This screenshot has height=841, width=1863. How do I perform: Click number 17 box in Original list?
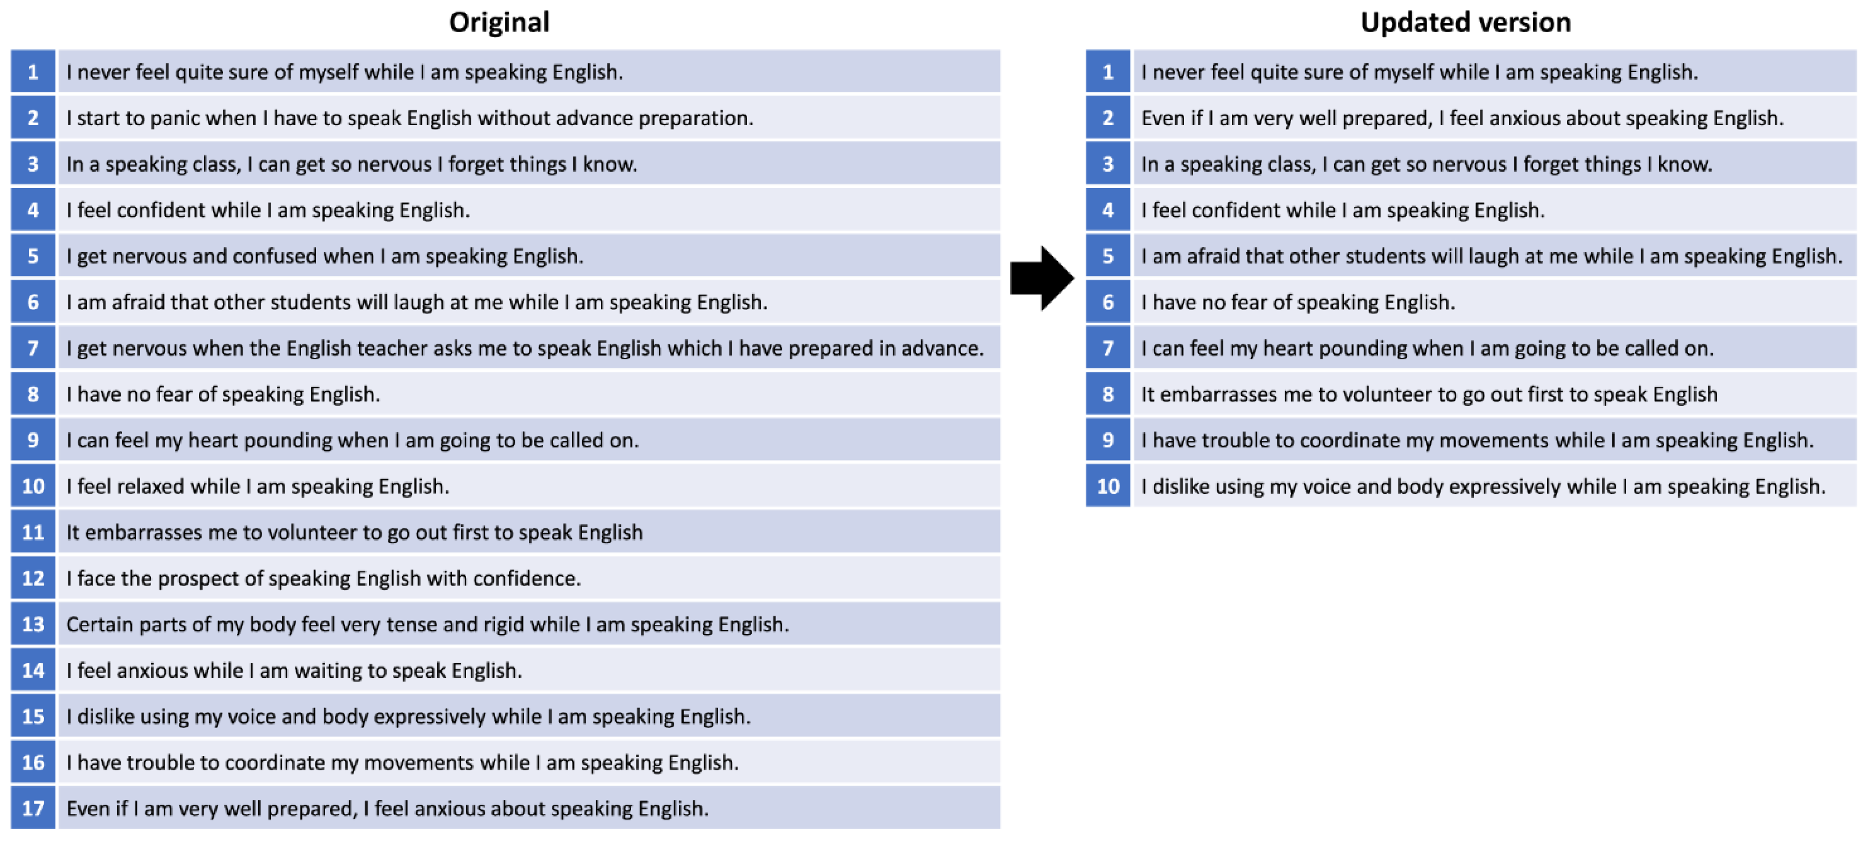pyautogui.click(x=33, y=808)
